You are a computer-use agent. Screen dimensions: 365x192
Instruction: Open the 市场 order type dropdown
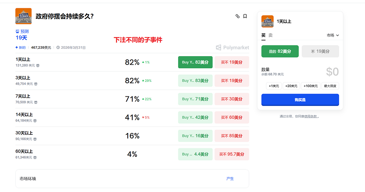pos(333,35)
